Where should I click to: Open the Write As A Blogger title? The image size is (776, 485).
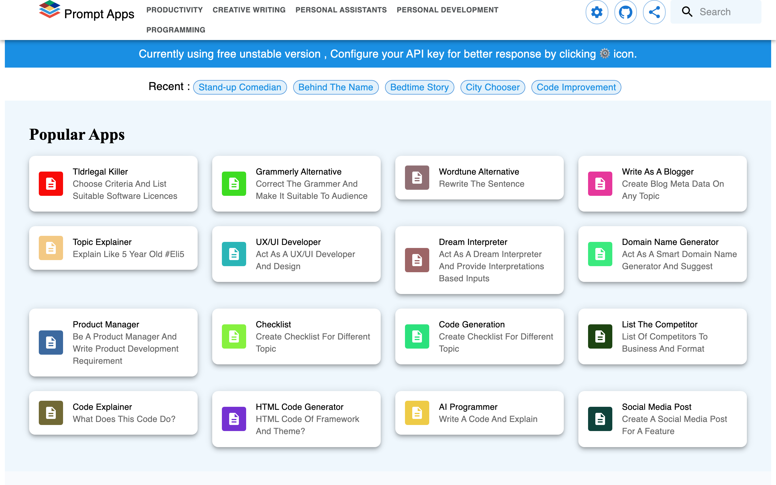[658, 172]
